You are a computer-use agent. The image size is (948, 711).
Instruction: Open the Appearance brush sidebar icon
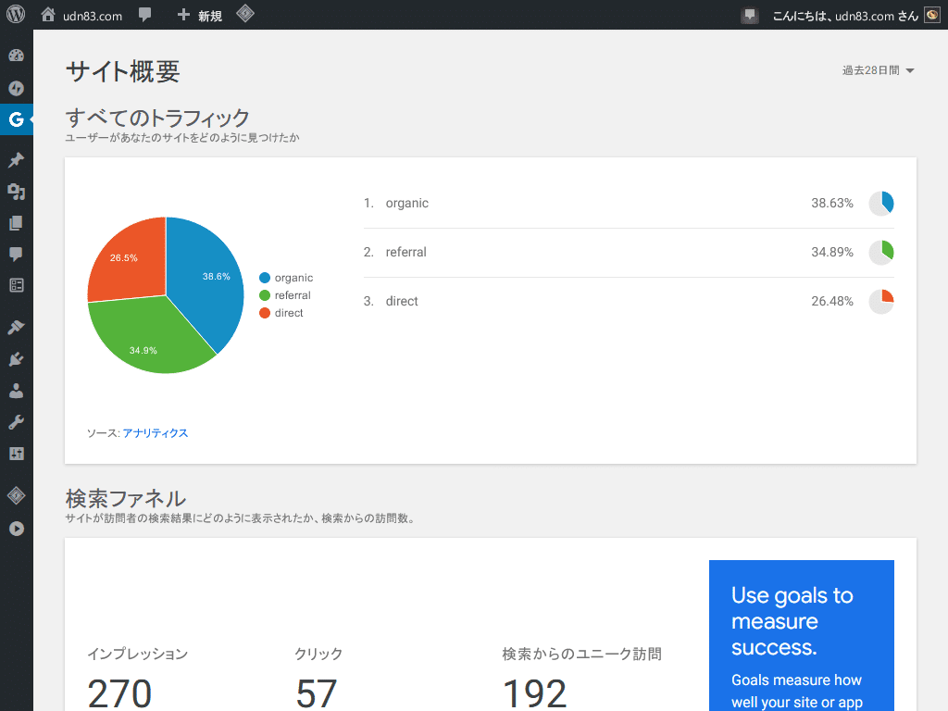point(17,327)
